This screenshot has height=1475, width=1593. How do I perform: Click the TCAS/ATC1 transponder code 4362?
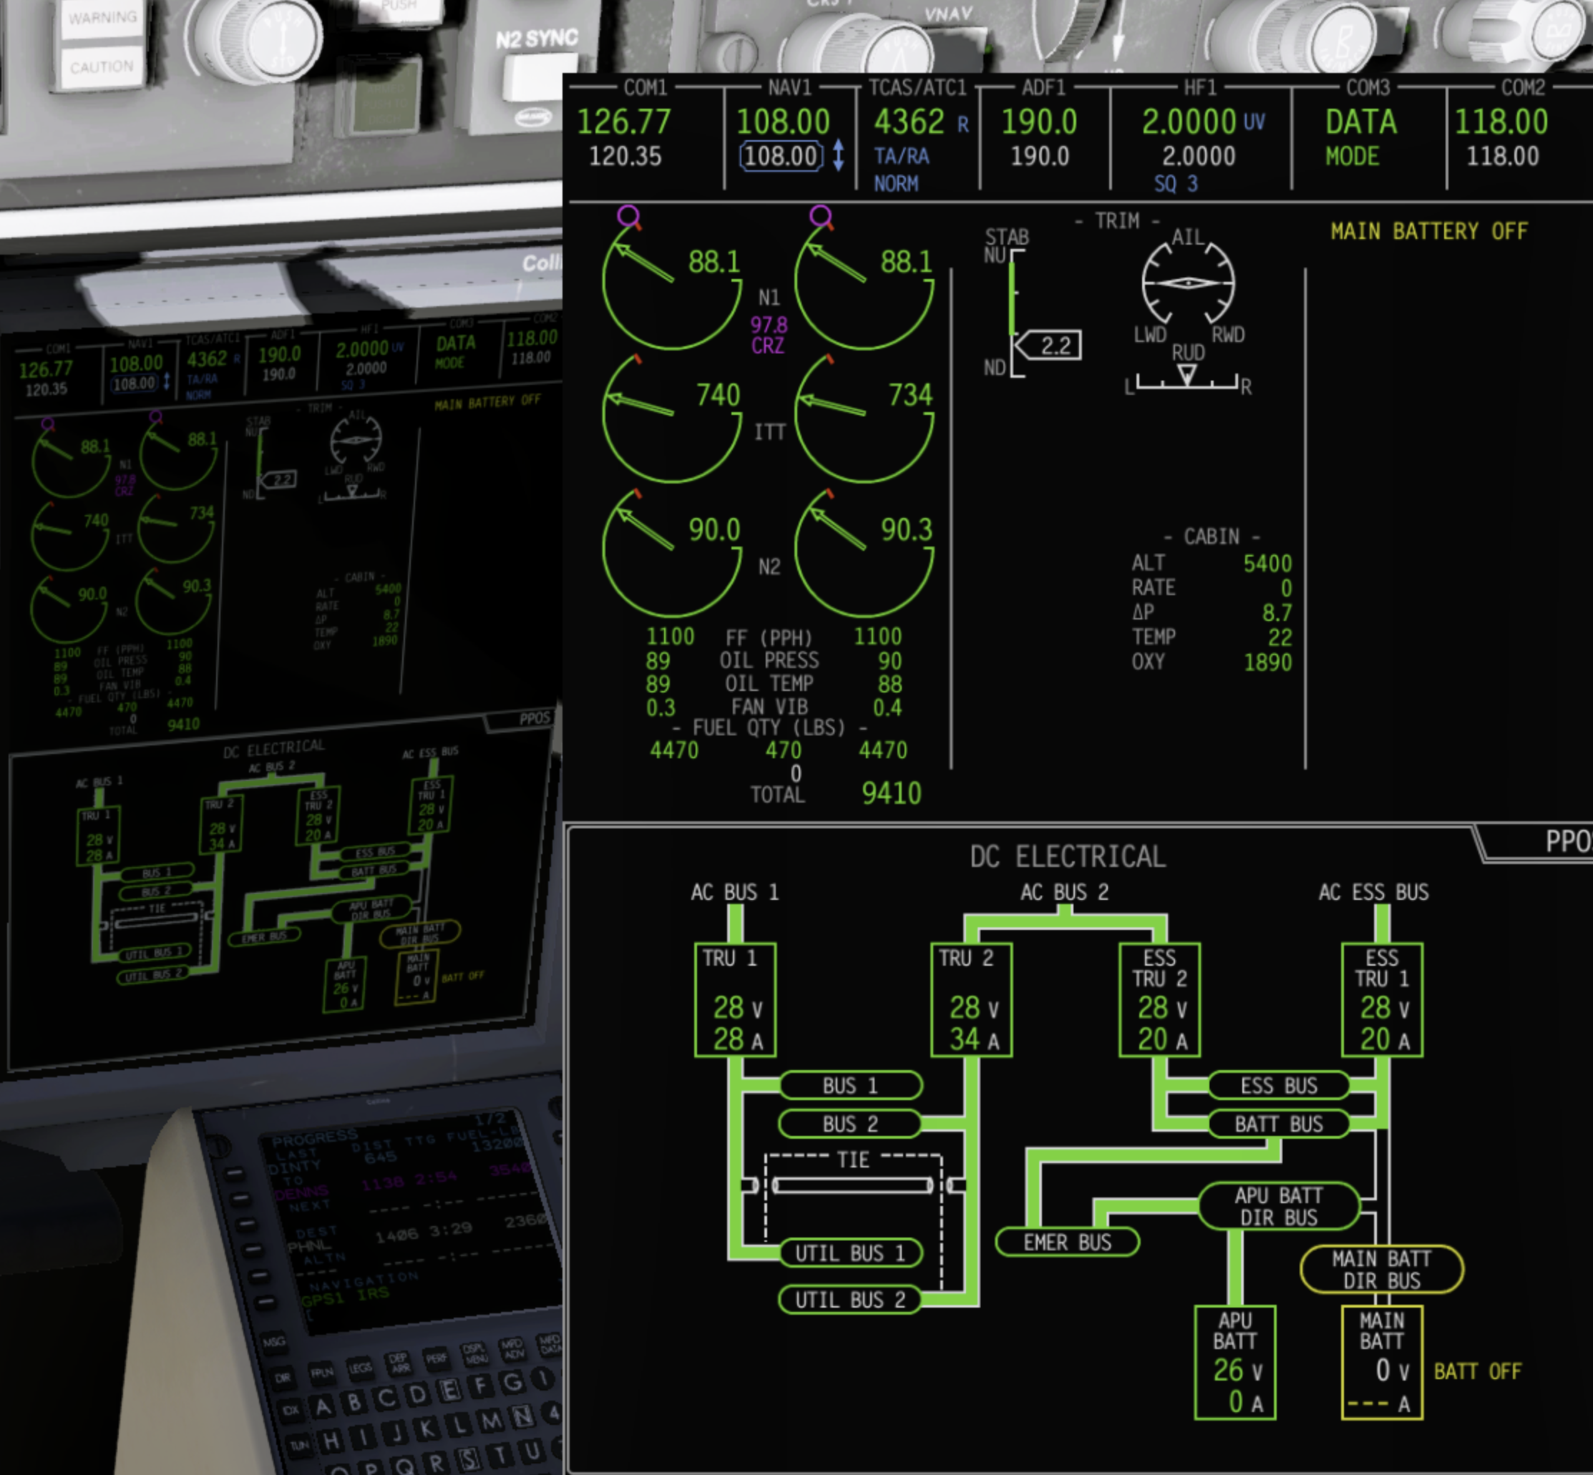tap(909, 122)
